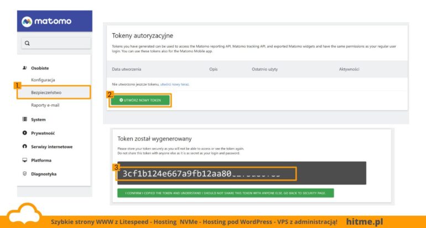426x228 pixels.
Task: Expand the Diagnostyka menu section
Action: click(x=44, y=174)
